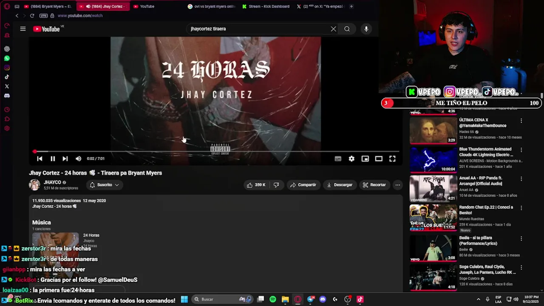Switch to miniplayer mode

pyautogui.click(x=365, y=159)
